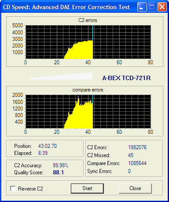
Task: Click the C2 Errors count 1982076
Action: (x=137, y=147)
